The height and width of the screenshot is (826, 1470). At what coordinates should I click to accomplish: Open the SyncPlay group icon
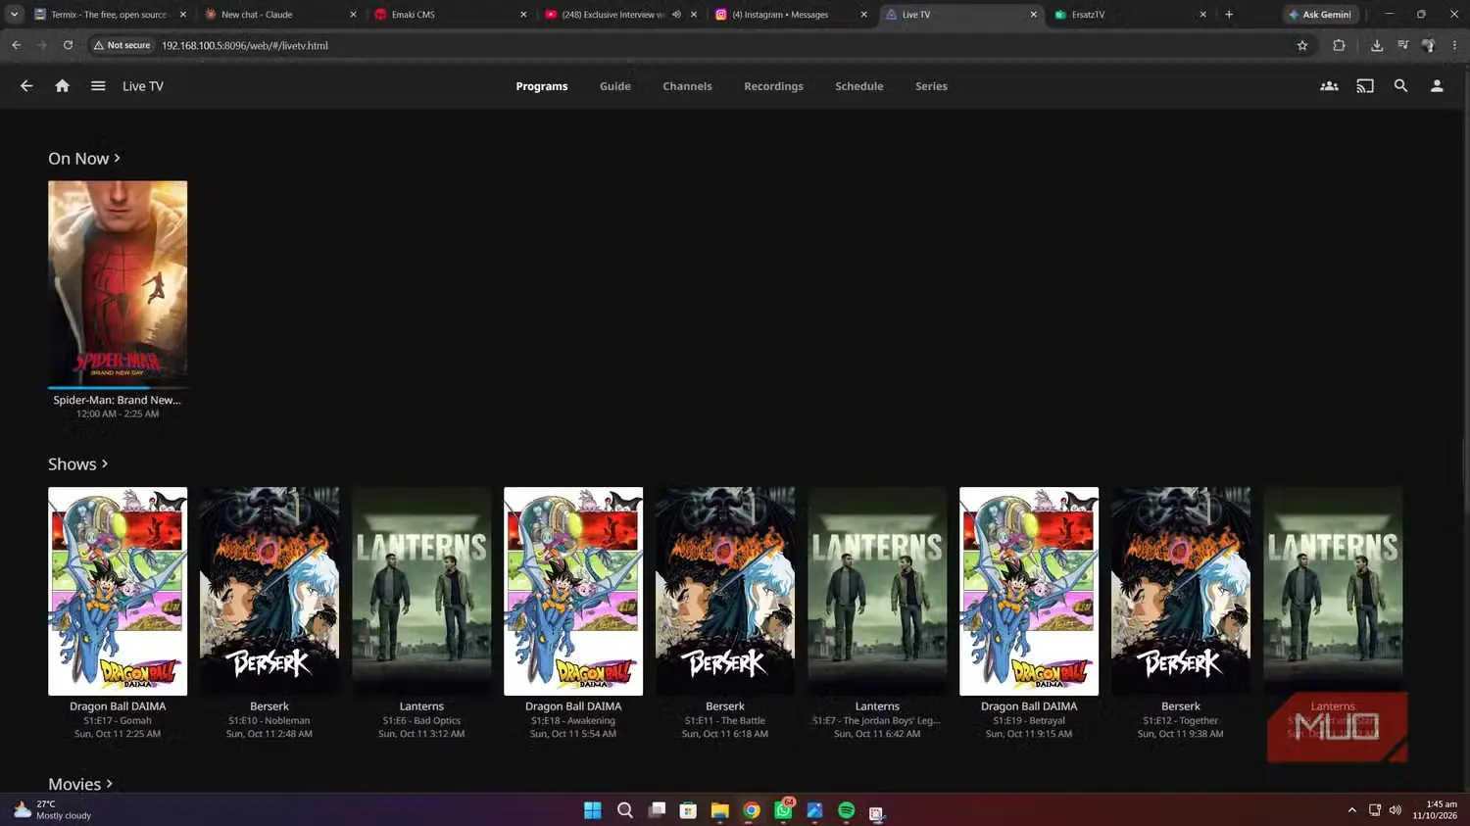click(x=1329, y=86)
